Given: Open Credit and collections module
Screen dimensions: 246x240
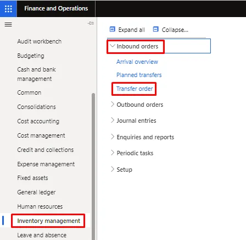Looking at the screenshot, I should [x=46, y=150].
